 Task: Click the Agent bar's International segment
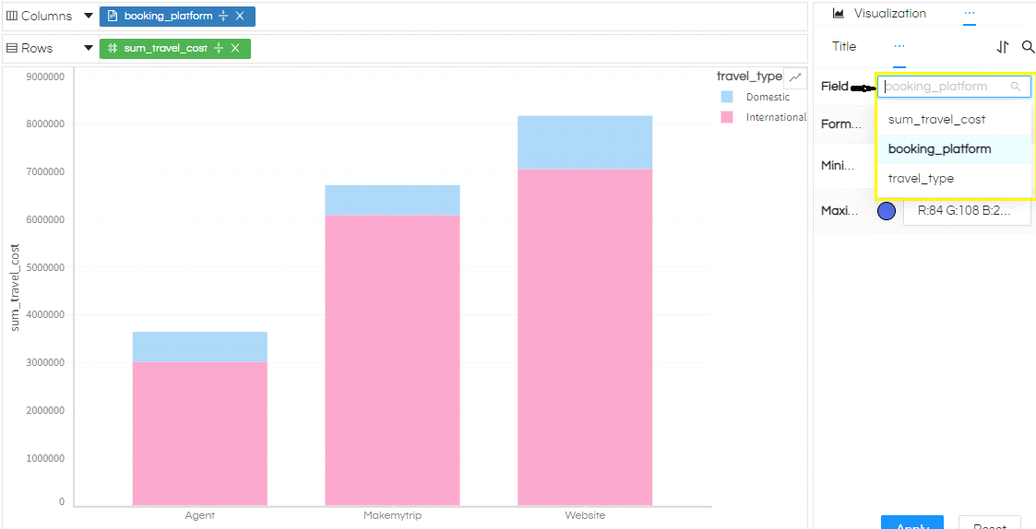coord(200,433)
